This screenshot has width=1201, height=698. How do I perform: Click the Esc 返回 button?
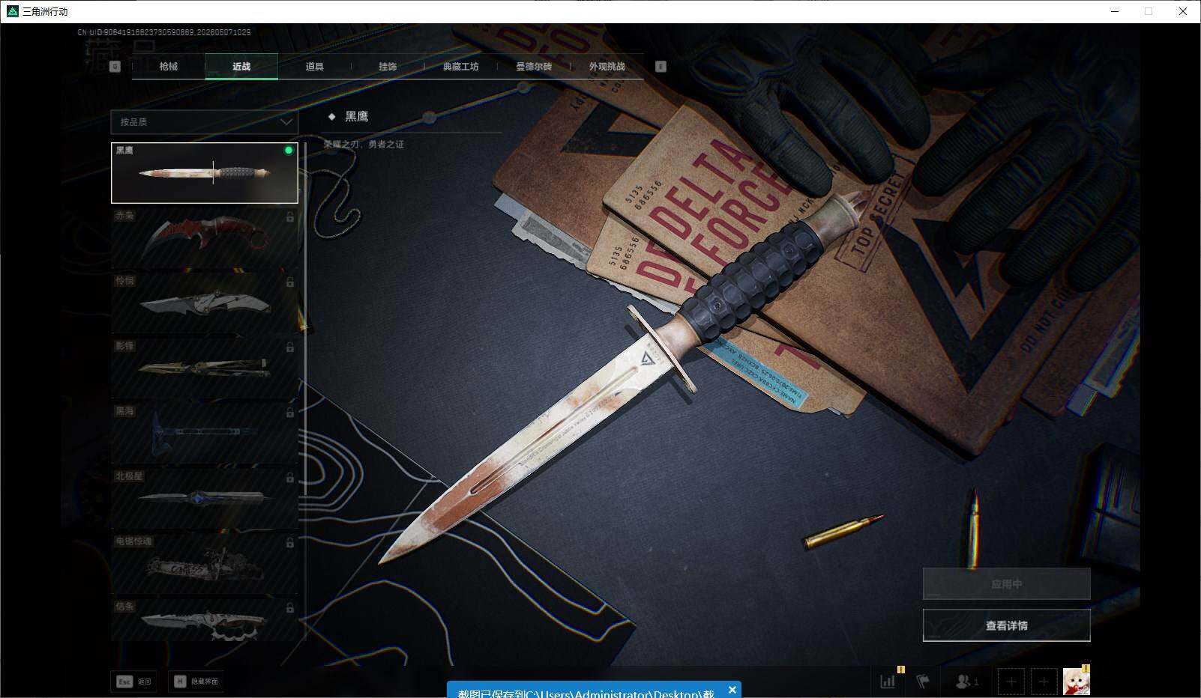coord(133,682)
